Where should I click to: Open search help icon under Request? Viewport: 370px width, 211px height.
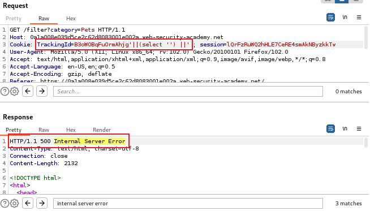(x=5, y=91)
